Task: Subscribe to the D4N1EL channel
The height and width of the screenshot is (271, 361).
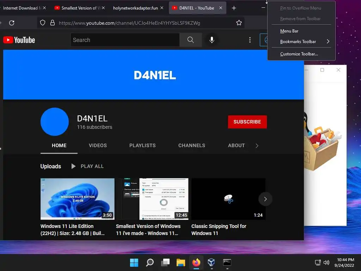Action: coord(247,122)
